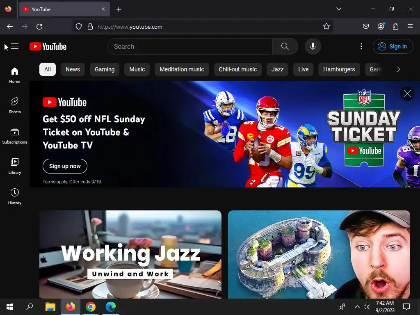Screen dimensions: 420x315
Task: Bookmark this page with star icon
Action: (x=326, y=27)
